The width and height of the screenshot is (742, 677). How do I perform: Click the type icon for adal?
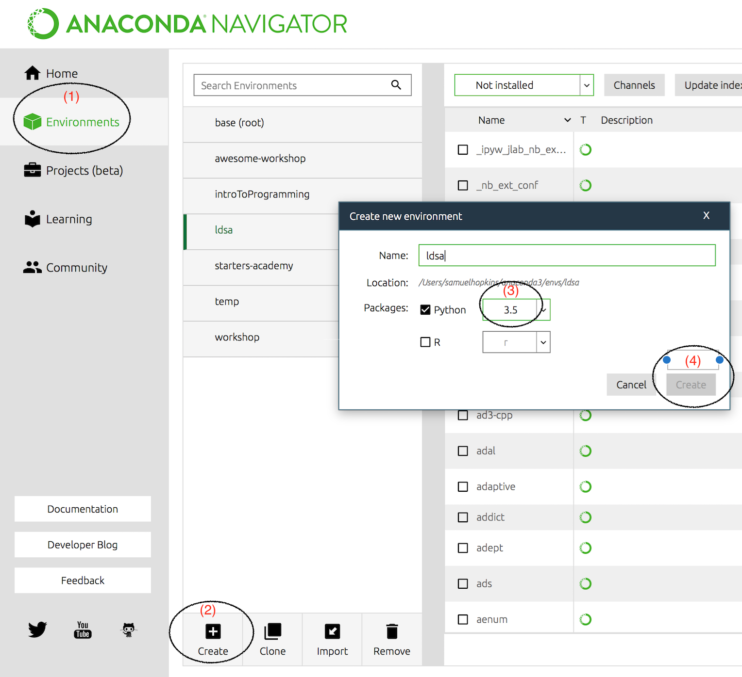click(586, 451)
